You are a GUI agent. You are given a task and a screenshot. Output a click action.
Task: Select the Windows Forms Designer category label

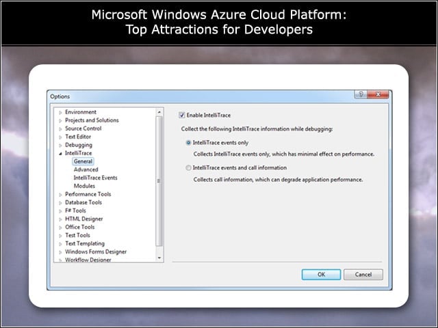point(96,252)
